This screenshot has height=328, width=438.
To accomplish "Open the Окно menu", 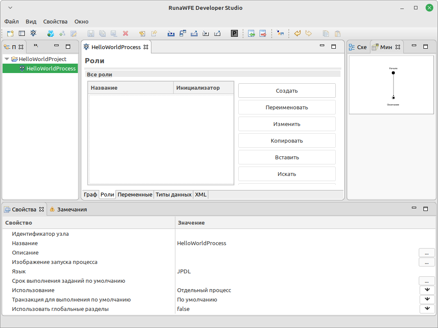I will point(81,21).
